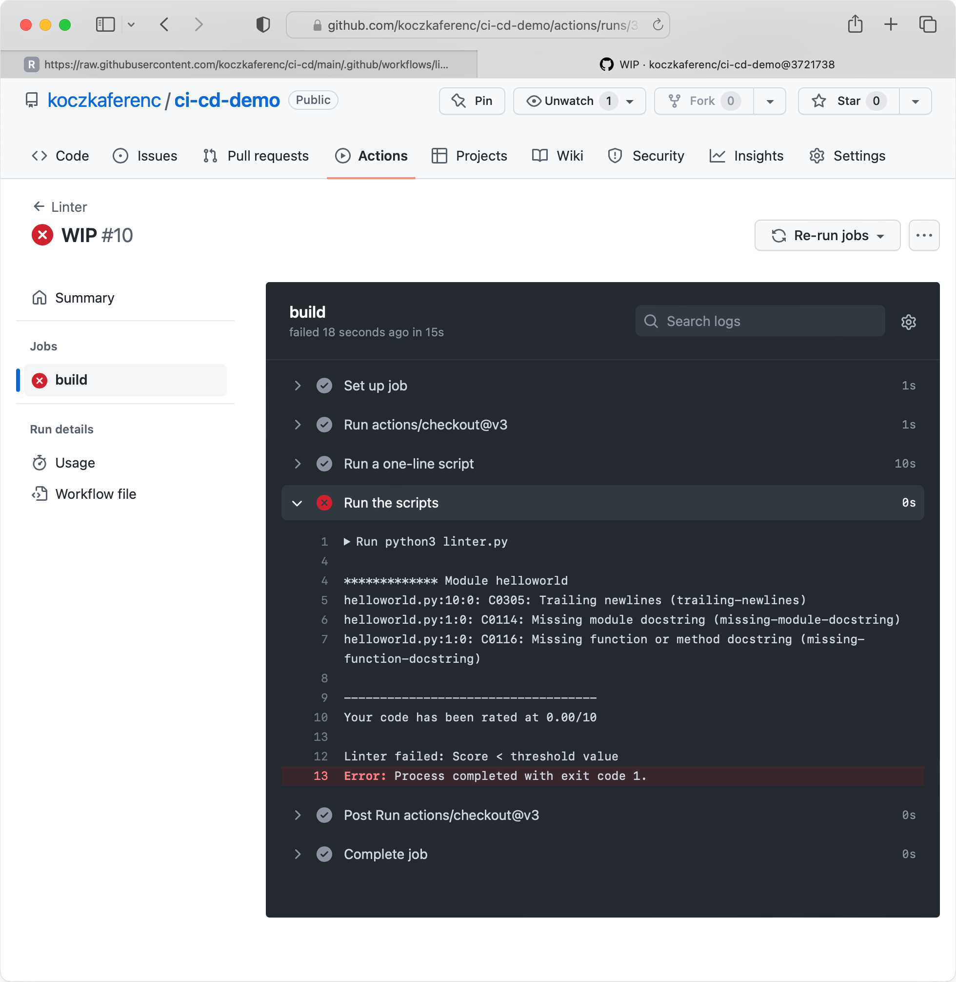Open the Pull requests tab
This screenshot has width=956, height=982.
[256, 156]
